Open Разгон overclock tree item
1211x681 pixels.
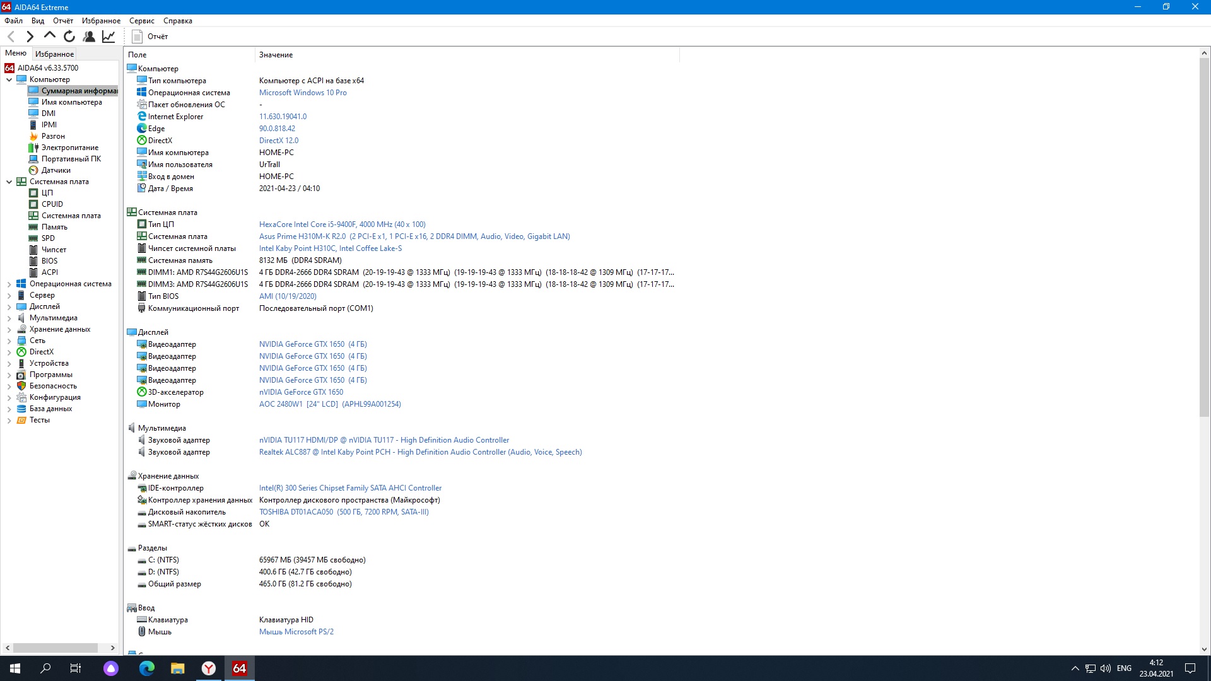(x=53, y=136)
